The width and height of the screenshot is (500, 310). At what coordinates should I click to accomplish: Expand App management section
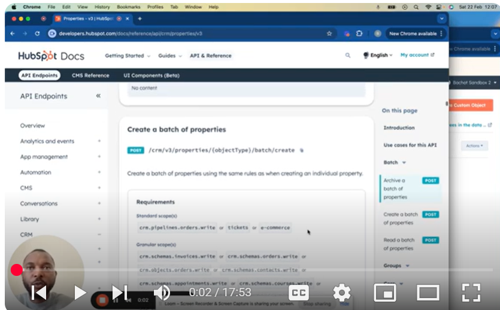click(x=99, y=156)
